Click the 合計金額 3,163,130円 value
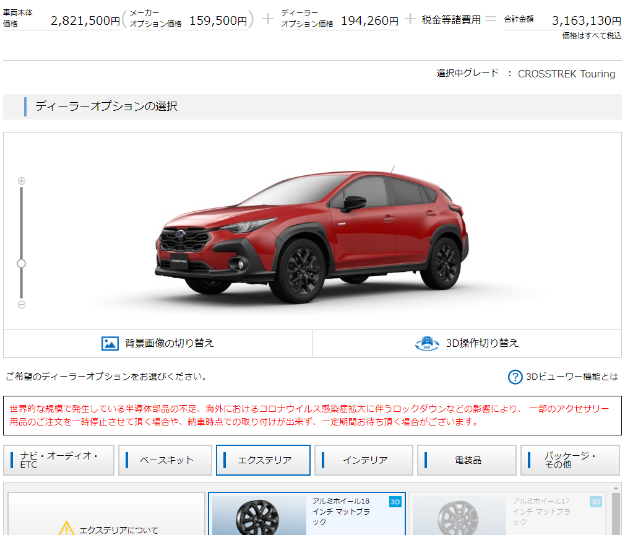The image size is (625, 550). pyautogui.click(x=587, y=20)
